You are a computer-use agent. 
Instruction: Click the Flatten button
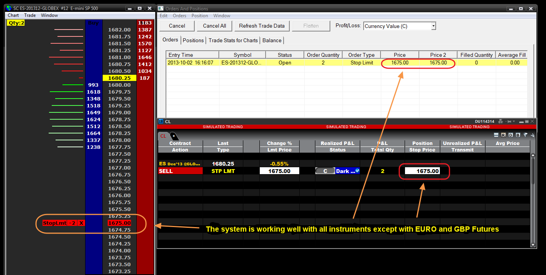coord(311,26)
